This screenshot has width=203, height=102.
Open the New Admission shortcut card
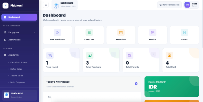tap(57, 35)
